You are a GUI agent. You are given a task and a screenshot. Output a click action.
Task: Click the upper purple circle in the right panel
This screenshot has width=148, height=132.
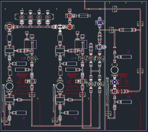tap(129, 52)
